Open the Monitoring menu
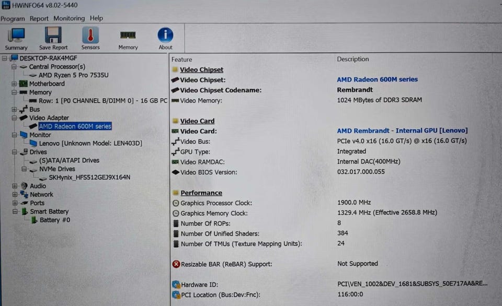502x306 pixels. 69,18
